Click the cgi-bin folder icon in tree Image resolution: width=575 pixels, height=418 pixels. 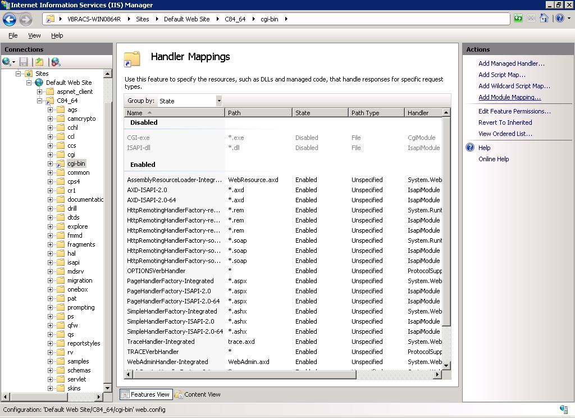pyautogui.click(x=61, y=163)
